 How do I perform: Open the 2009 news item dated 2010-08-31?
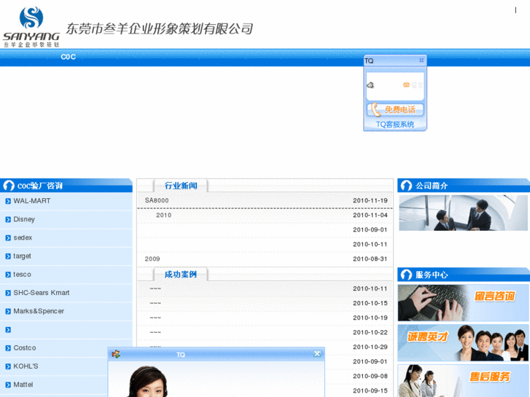tap(152, 259)
